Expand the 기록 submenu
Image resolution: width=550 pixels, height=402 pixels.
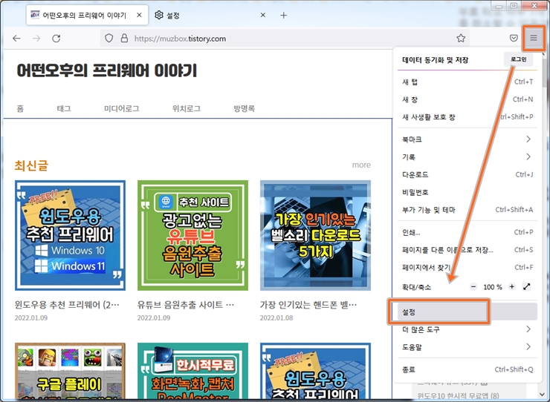(x=467, y=157)
